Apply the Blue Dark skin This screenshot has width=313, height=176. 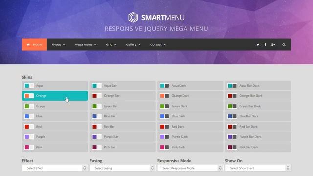tap(190, 116)
